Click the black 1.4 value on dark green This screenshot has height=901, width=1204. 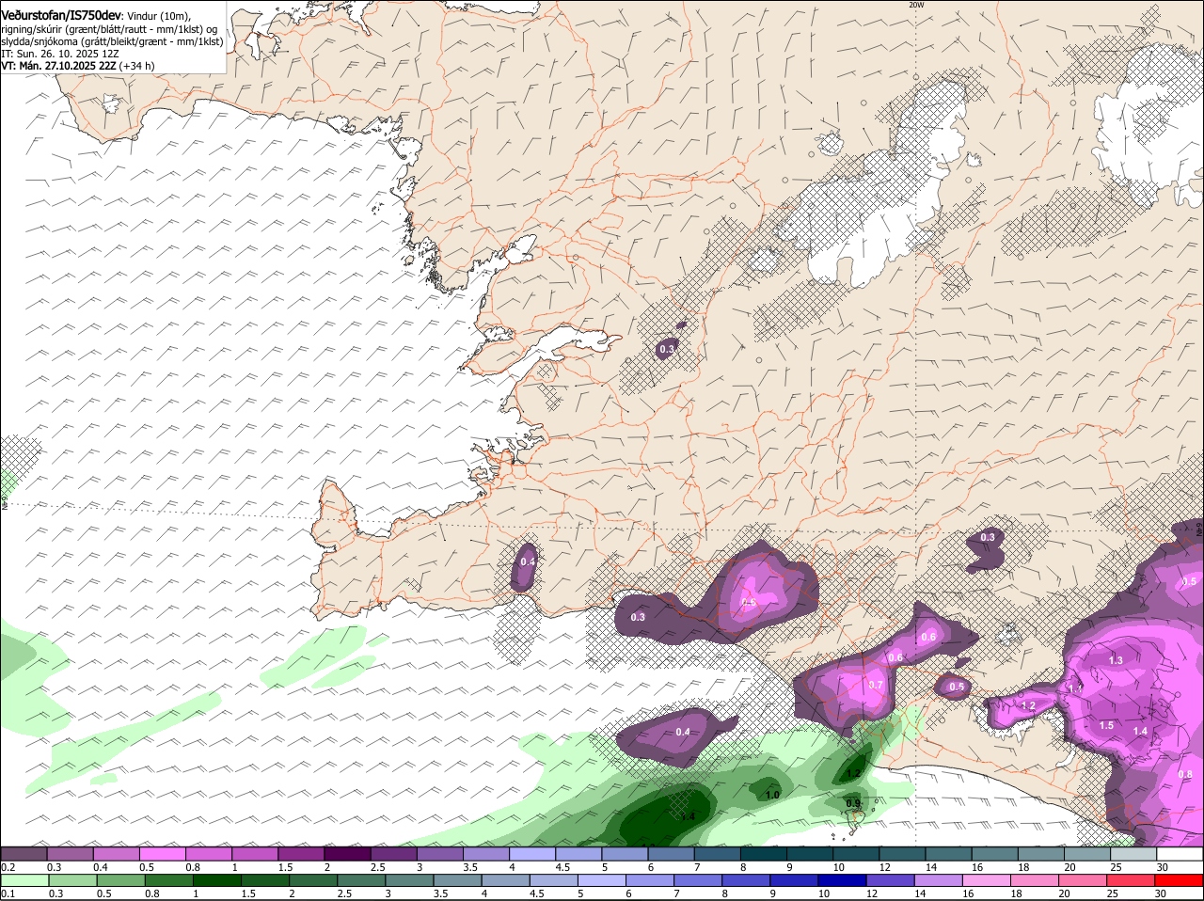688,816
